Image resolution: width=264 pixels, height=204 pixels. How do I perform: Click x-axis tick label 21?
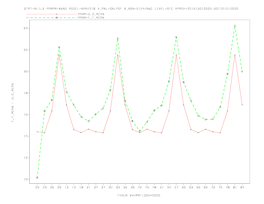pos(88,187)
